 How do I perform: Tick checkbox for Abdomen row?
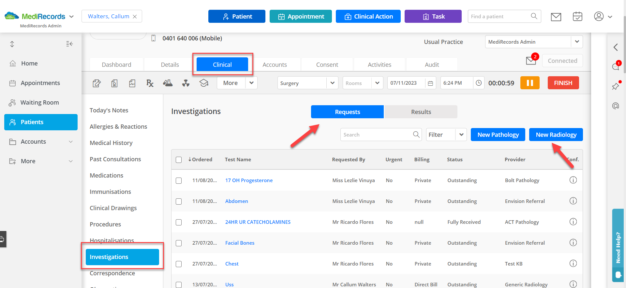coord(179,201)
